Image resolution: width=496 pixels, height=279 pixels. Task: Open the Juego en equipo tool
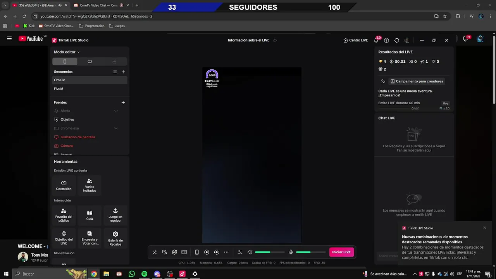[x=115, y=215]
